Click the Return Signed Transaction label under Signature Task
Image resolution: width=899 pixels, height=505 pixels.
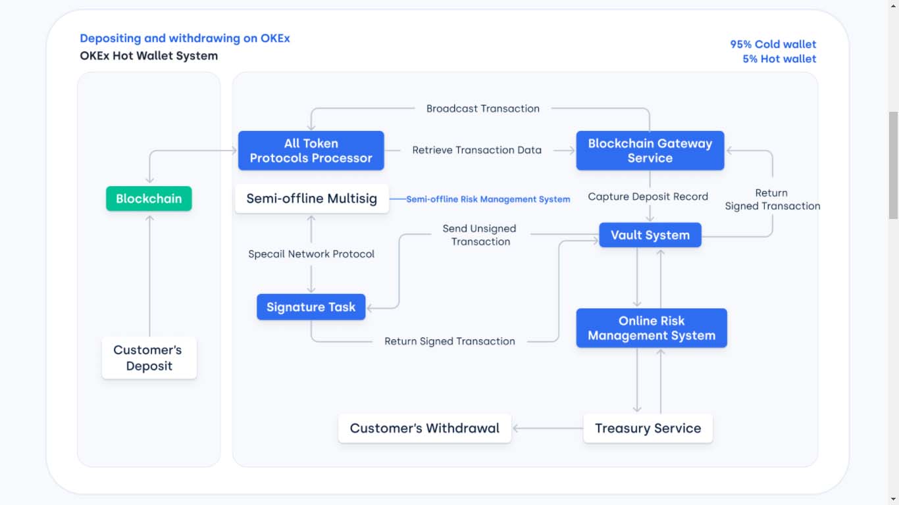coord(450,341)
